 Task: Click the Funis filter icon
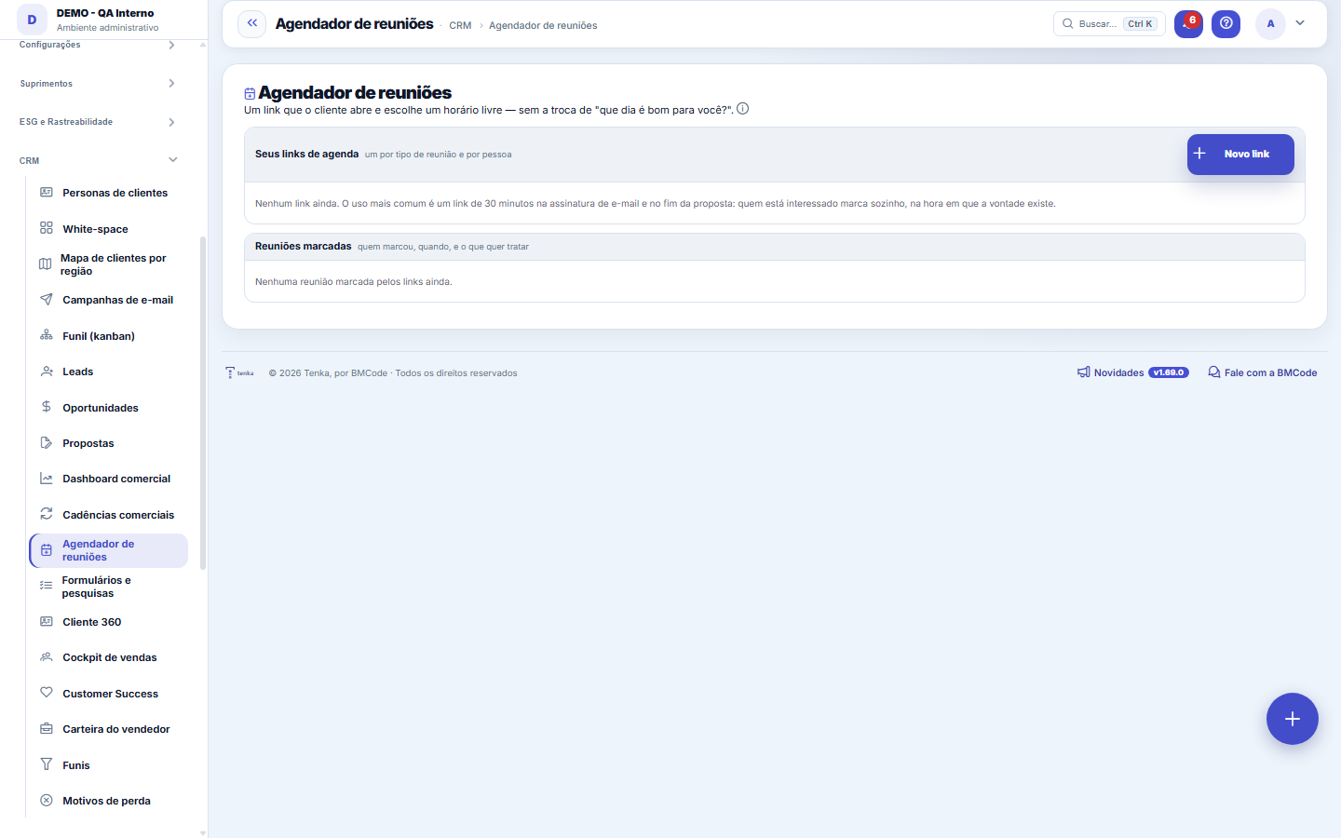point(47,764)
